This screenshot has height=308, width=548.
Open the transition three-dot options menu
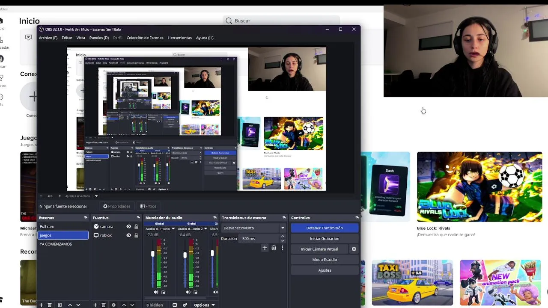tap(282, 248)
